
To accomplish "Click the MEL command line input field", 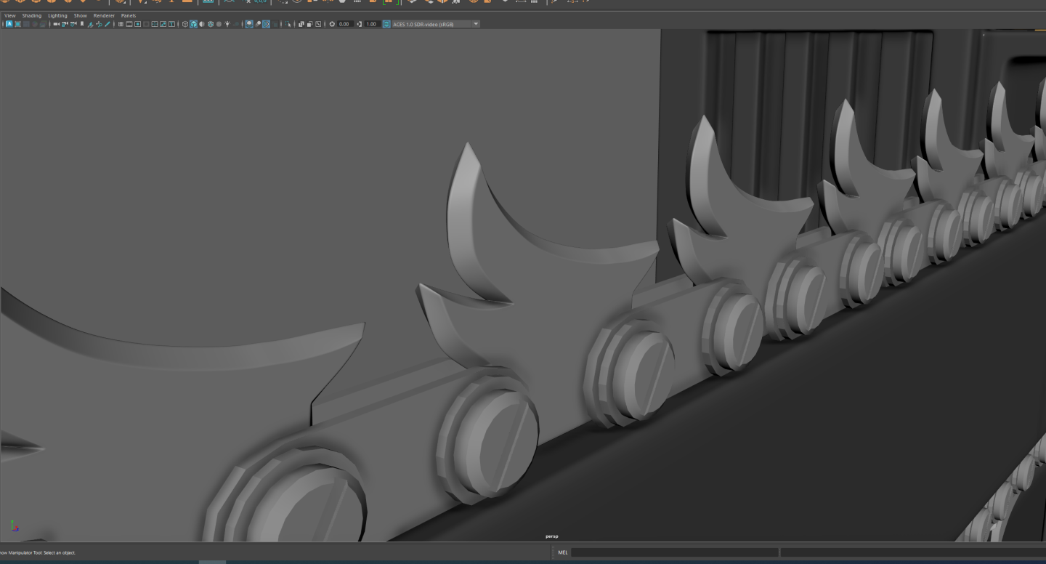I will click(674, 552).
